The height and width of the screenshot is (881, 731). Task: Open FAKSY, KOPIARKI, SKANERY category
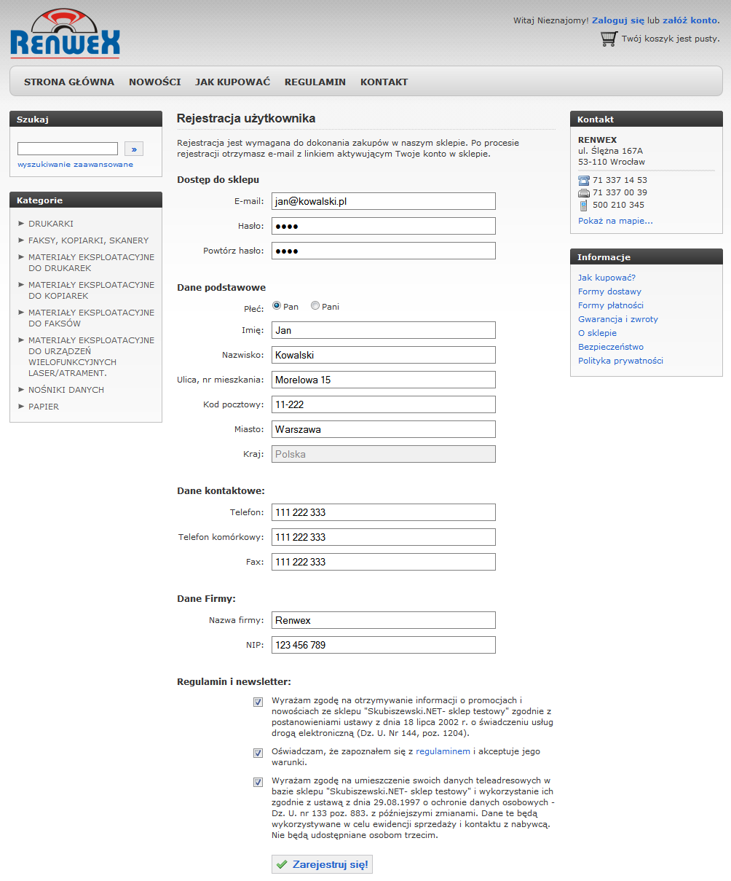click(88, 240)
